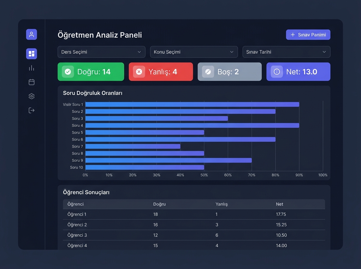Viewport: 361px width, 269px height.
Task: Click the info icon on Net card
Action: 277,72
